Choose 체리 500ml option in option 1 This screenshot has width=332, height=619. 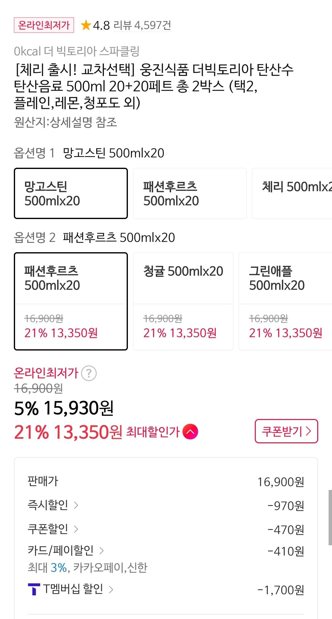pyautogui.click(x=292, y=193)
